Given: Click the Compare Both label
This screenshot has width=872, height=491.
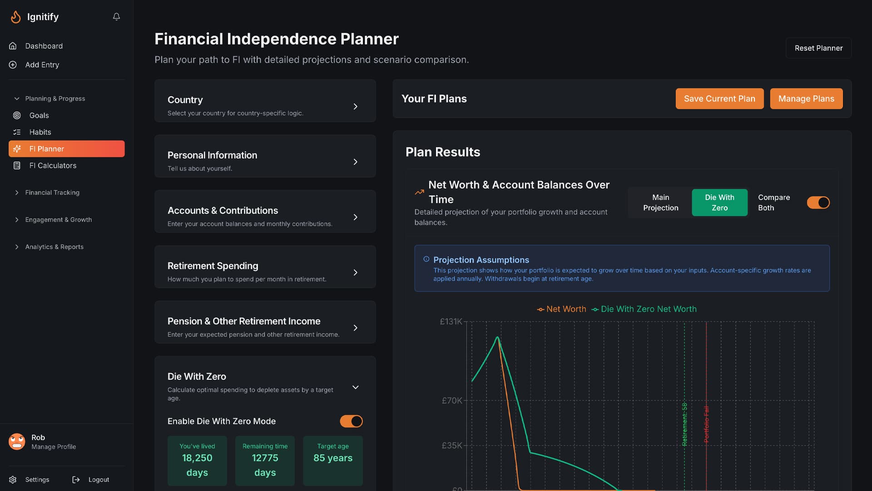Looking at the screenshot, I should [773, 202].
